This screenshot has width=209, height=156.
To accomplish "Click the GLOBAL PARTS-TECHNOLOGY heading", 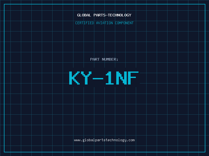I will [104, 15].
